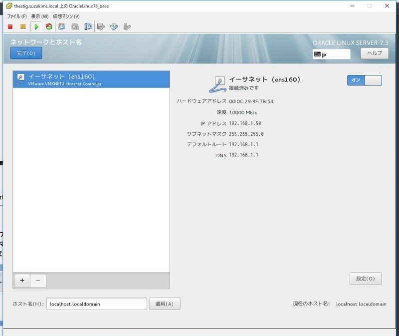Viewport: 399px width, 336px height.
Task: Toggle the Ethernet ens160 オン switch
Action: click(365, 80)
